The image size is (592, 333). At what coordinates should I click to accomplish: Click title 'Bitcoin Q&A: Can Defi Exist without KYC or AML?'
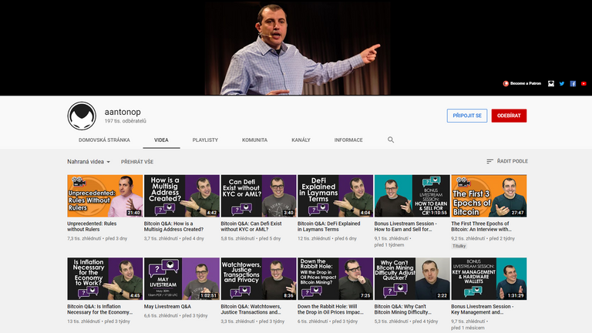point(251,226)
